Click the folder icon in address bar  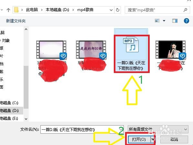pyautogui.click(x=16, y=10)
